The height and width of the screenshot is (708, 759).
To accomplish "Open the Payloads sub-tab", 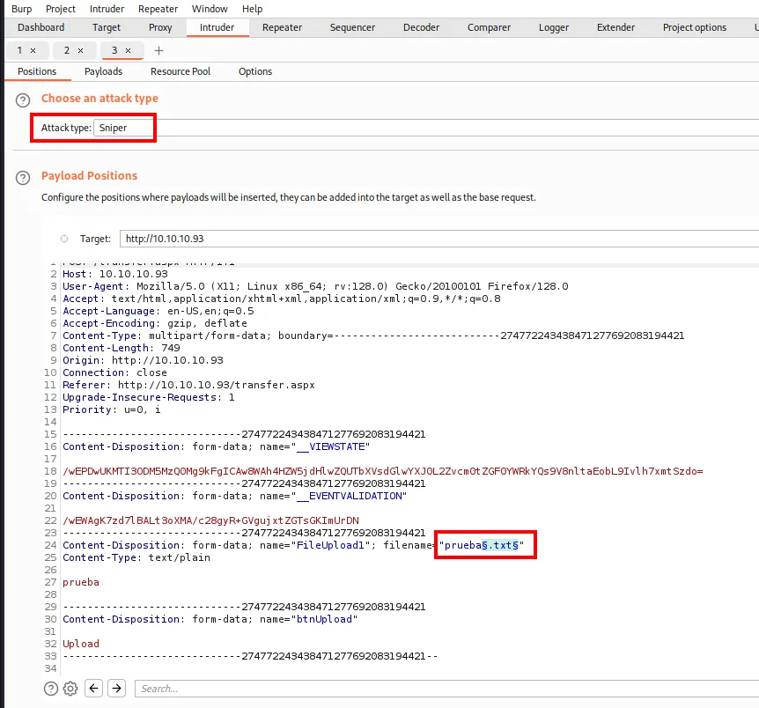I will 104,71.
